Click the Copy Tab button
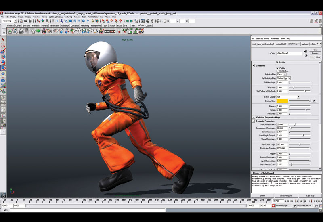This screenshot has height=222, width=323. [310, 195]
